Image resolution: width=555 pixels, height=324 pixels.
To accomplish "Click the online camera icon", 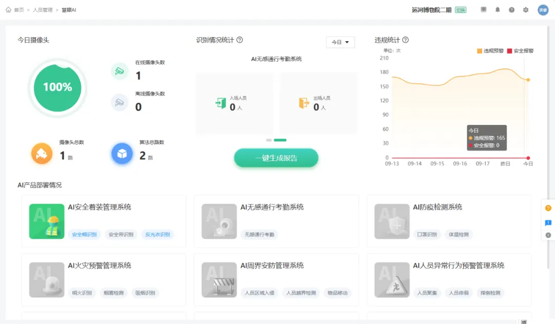I will tap(120, 71).
